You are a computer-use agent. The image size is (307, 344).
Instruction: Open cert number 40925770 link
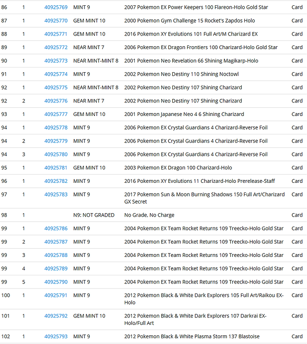(x=56, y=21)
